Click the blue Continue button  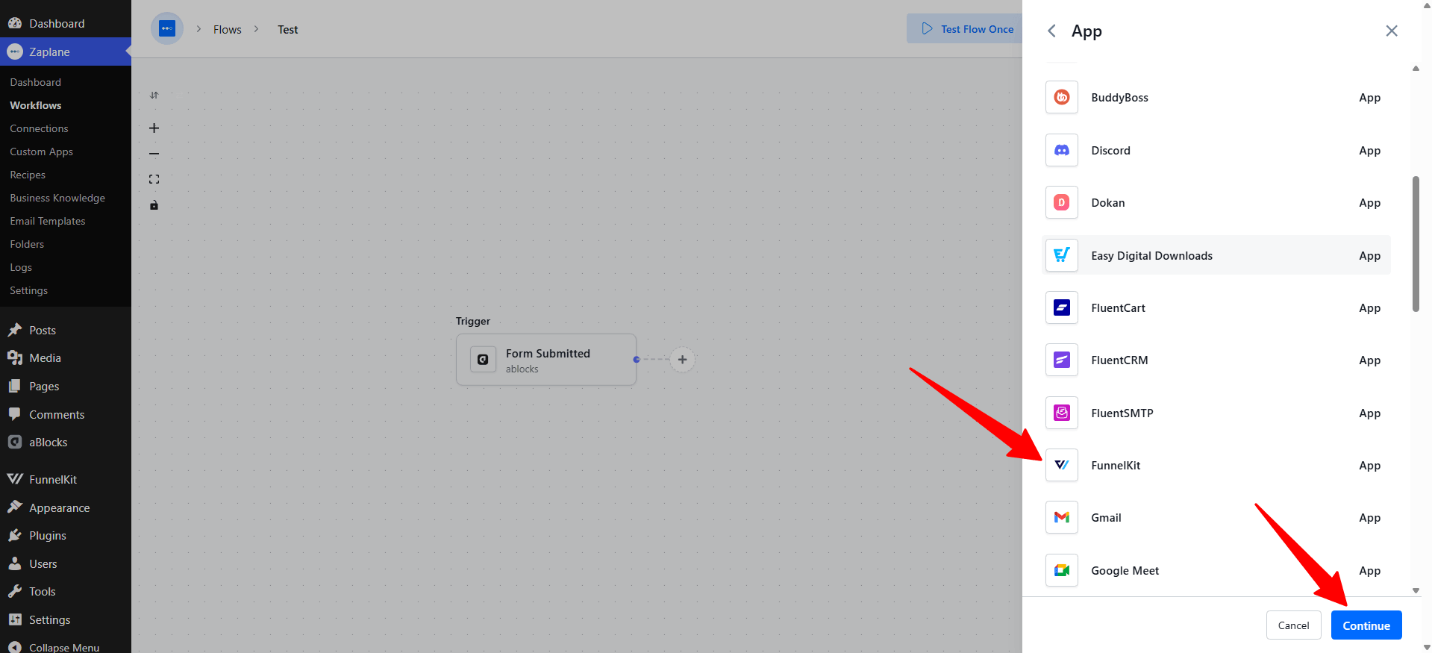[x=1366, y=625]
